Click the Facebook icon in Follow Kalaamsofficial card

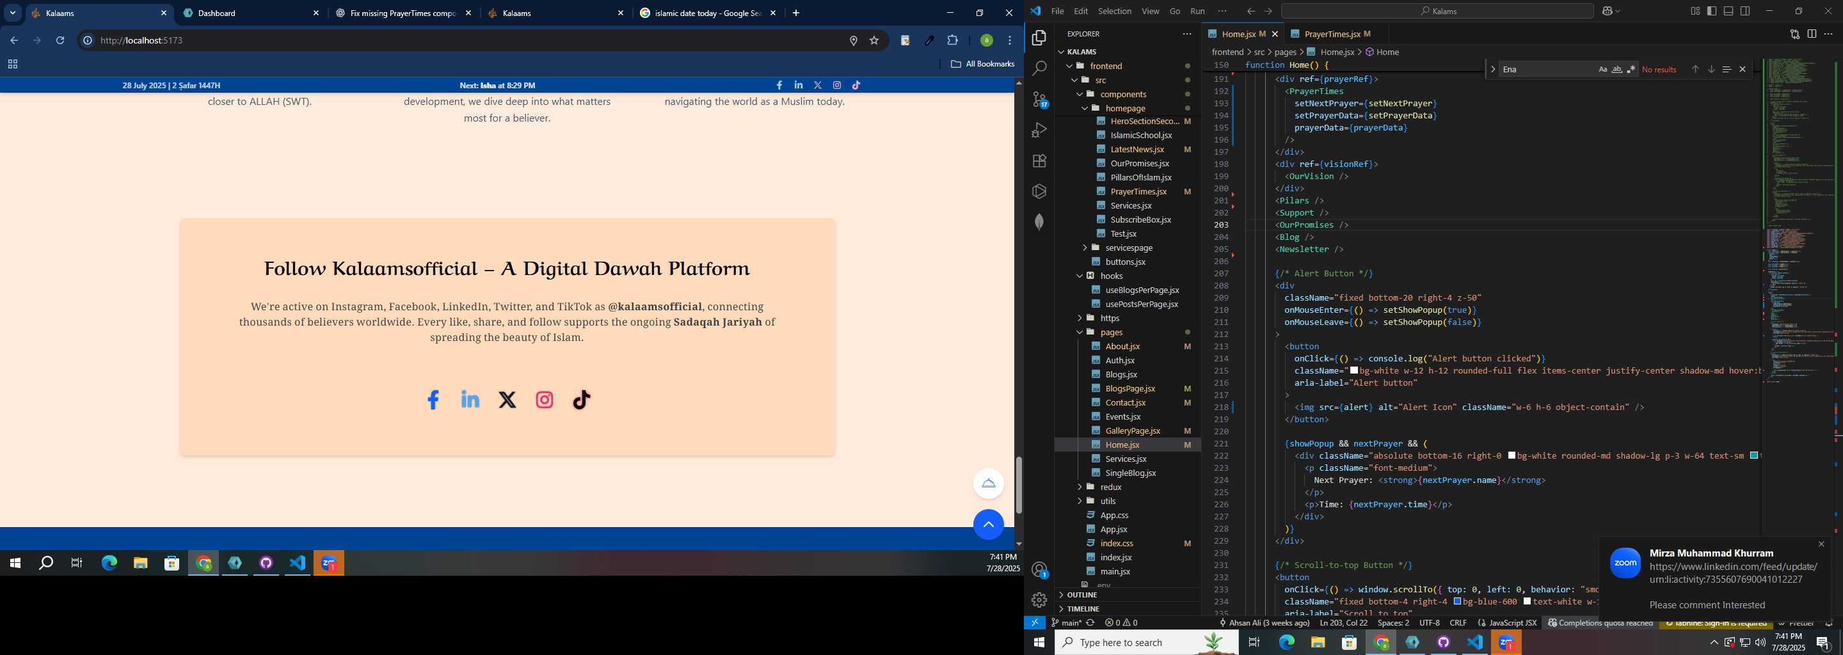tap(433, 400)
